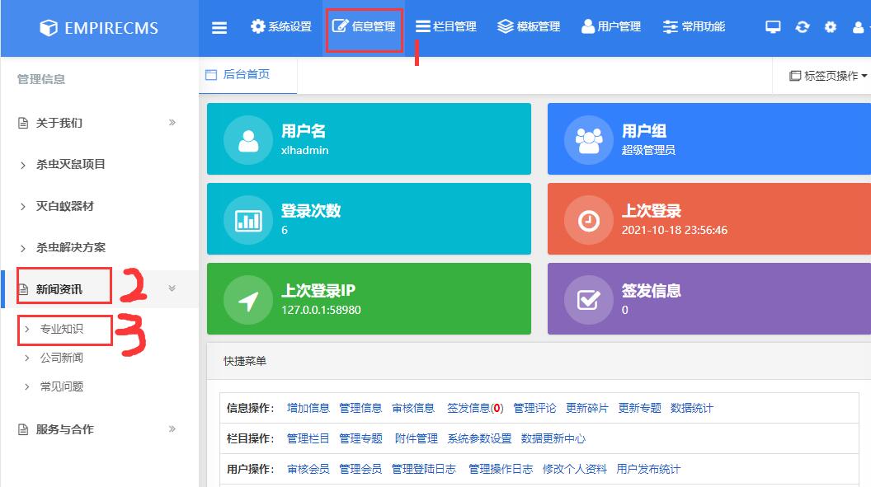This screenshot has height=487, width=871.
Task: Click the checkmark icon on 签发信息 card
Action: click(x=590, y=300)
